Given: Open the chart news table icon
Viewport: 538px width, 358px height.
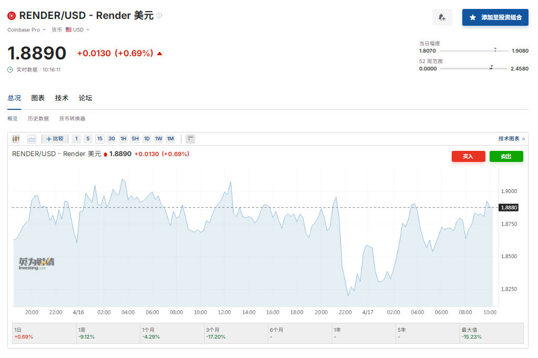Looking at the screenshot, I should point(190,139).
